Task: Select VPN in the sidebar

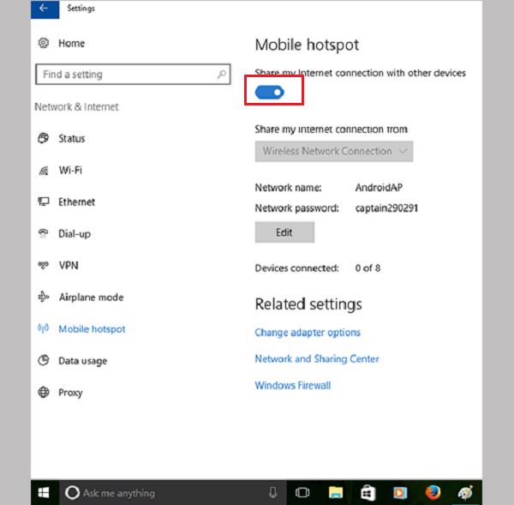Action: click(x=68, y=266)
